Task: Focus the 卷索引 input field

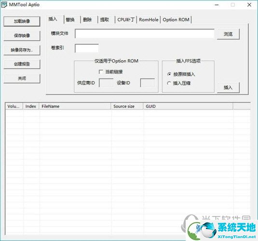Action: (87, 48)
